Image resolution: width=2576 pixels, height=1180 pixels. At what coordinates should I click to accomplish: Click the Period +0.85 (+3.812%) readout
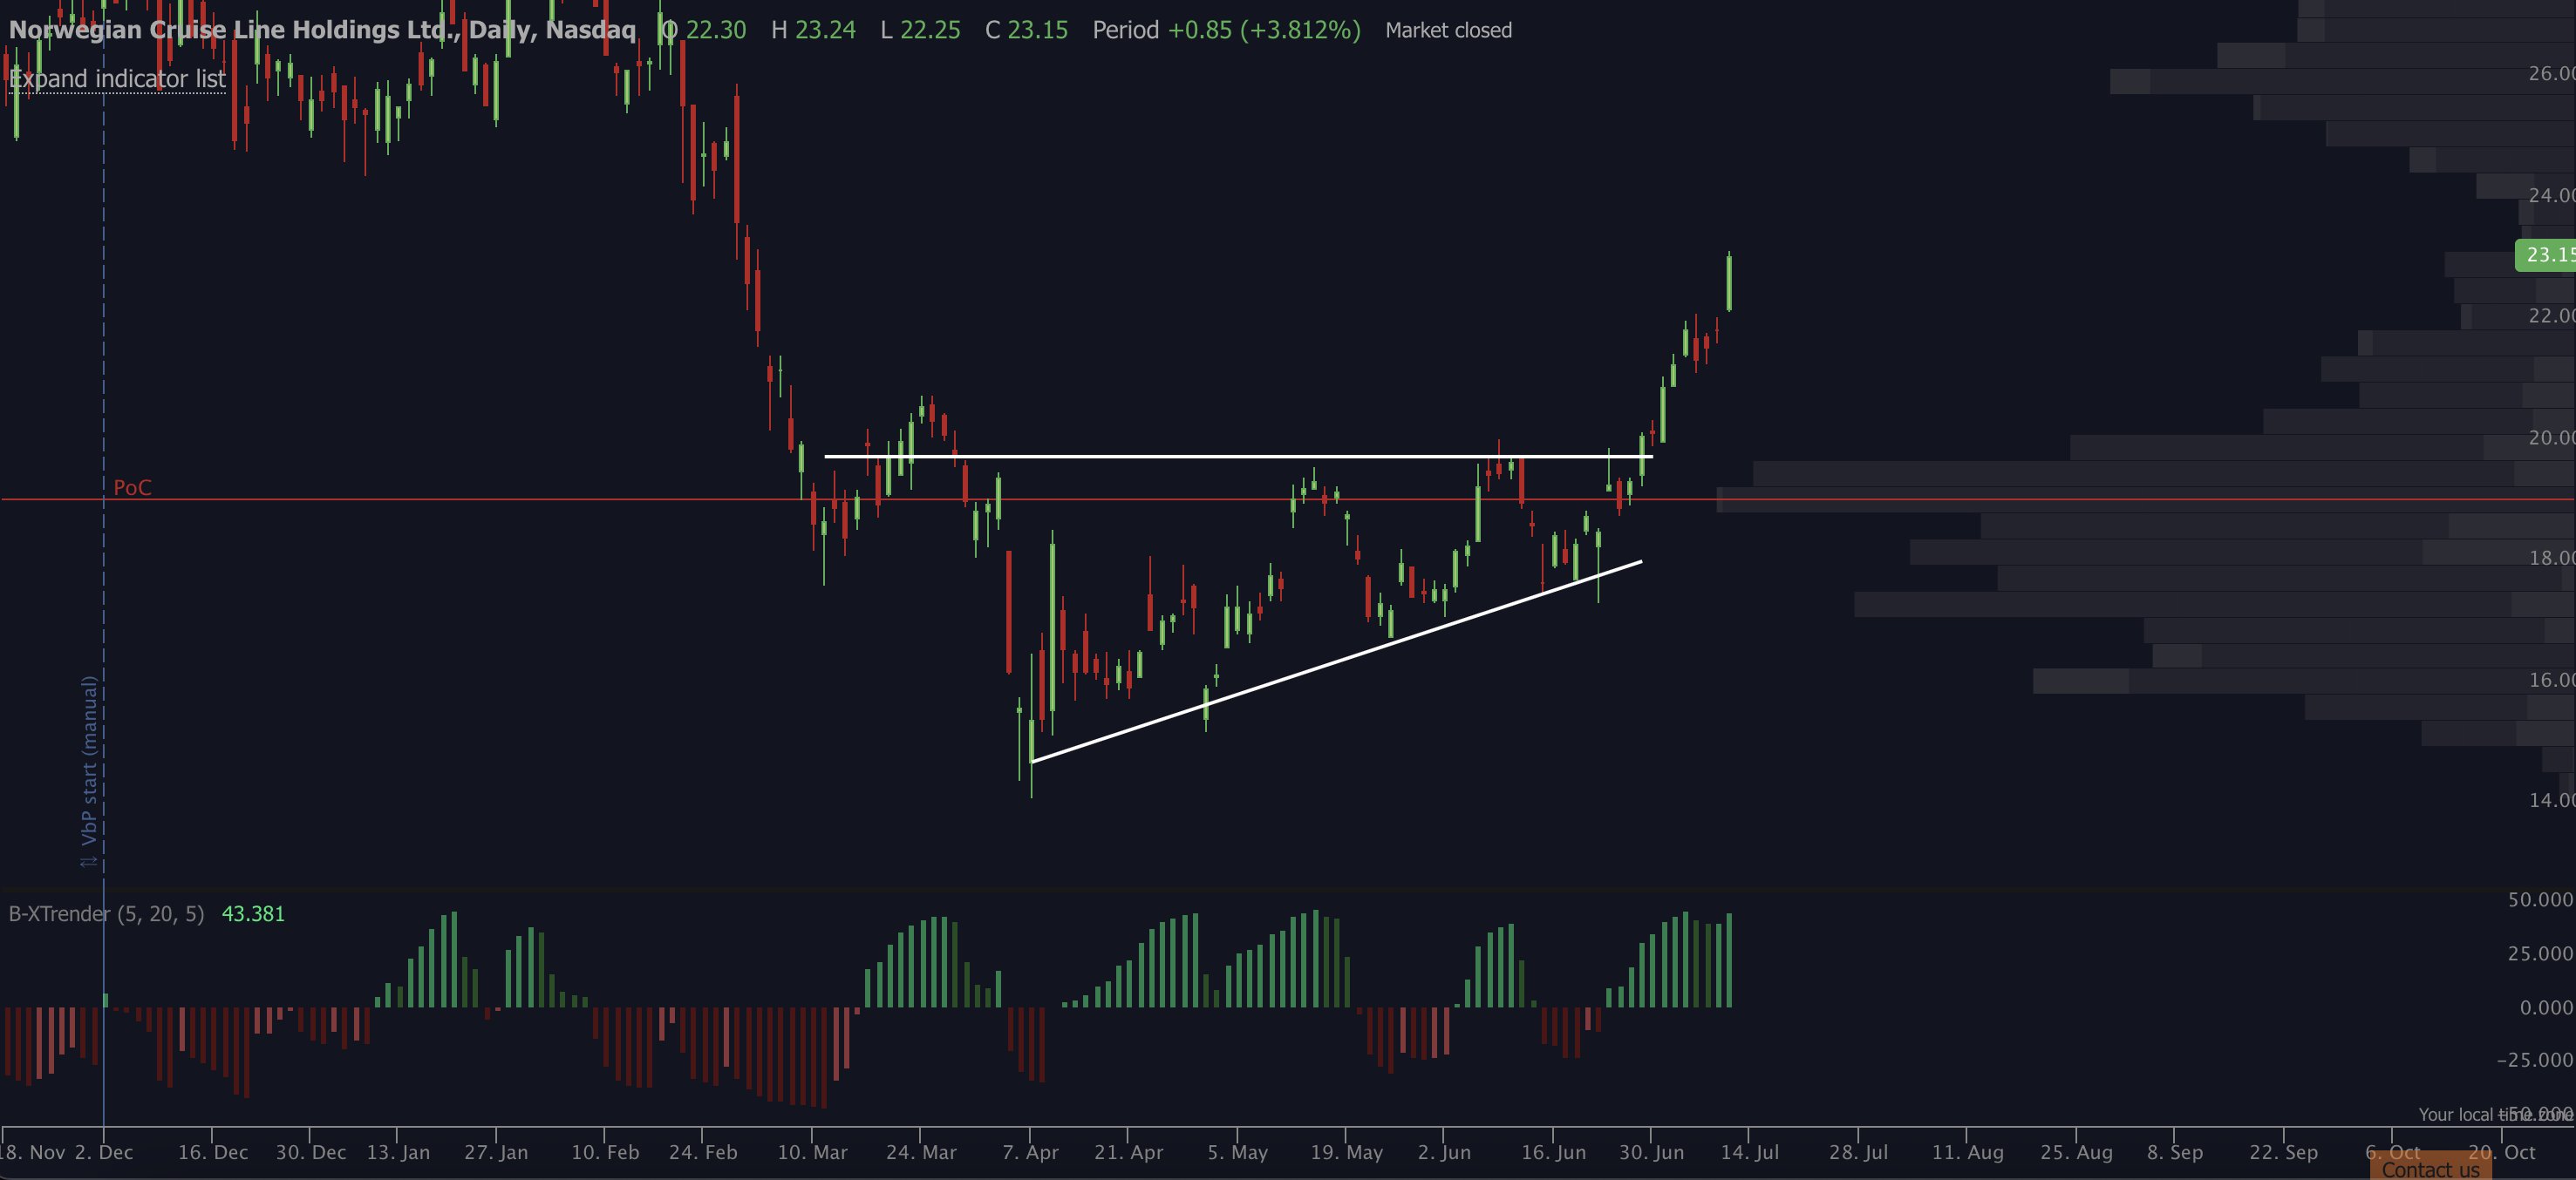(x=1226, y=30)
